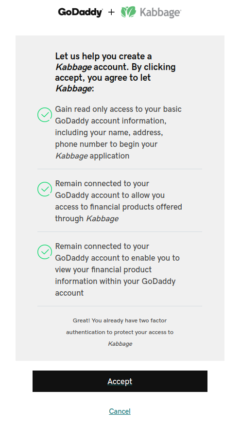Click the checkmark beside view financial product information

coord(45,252)
